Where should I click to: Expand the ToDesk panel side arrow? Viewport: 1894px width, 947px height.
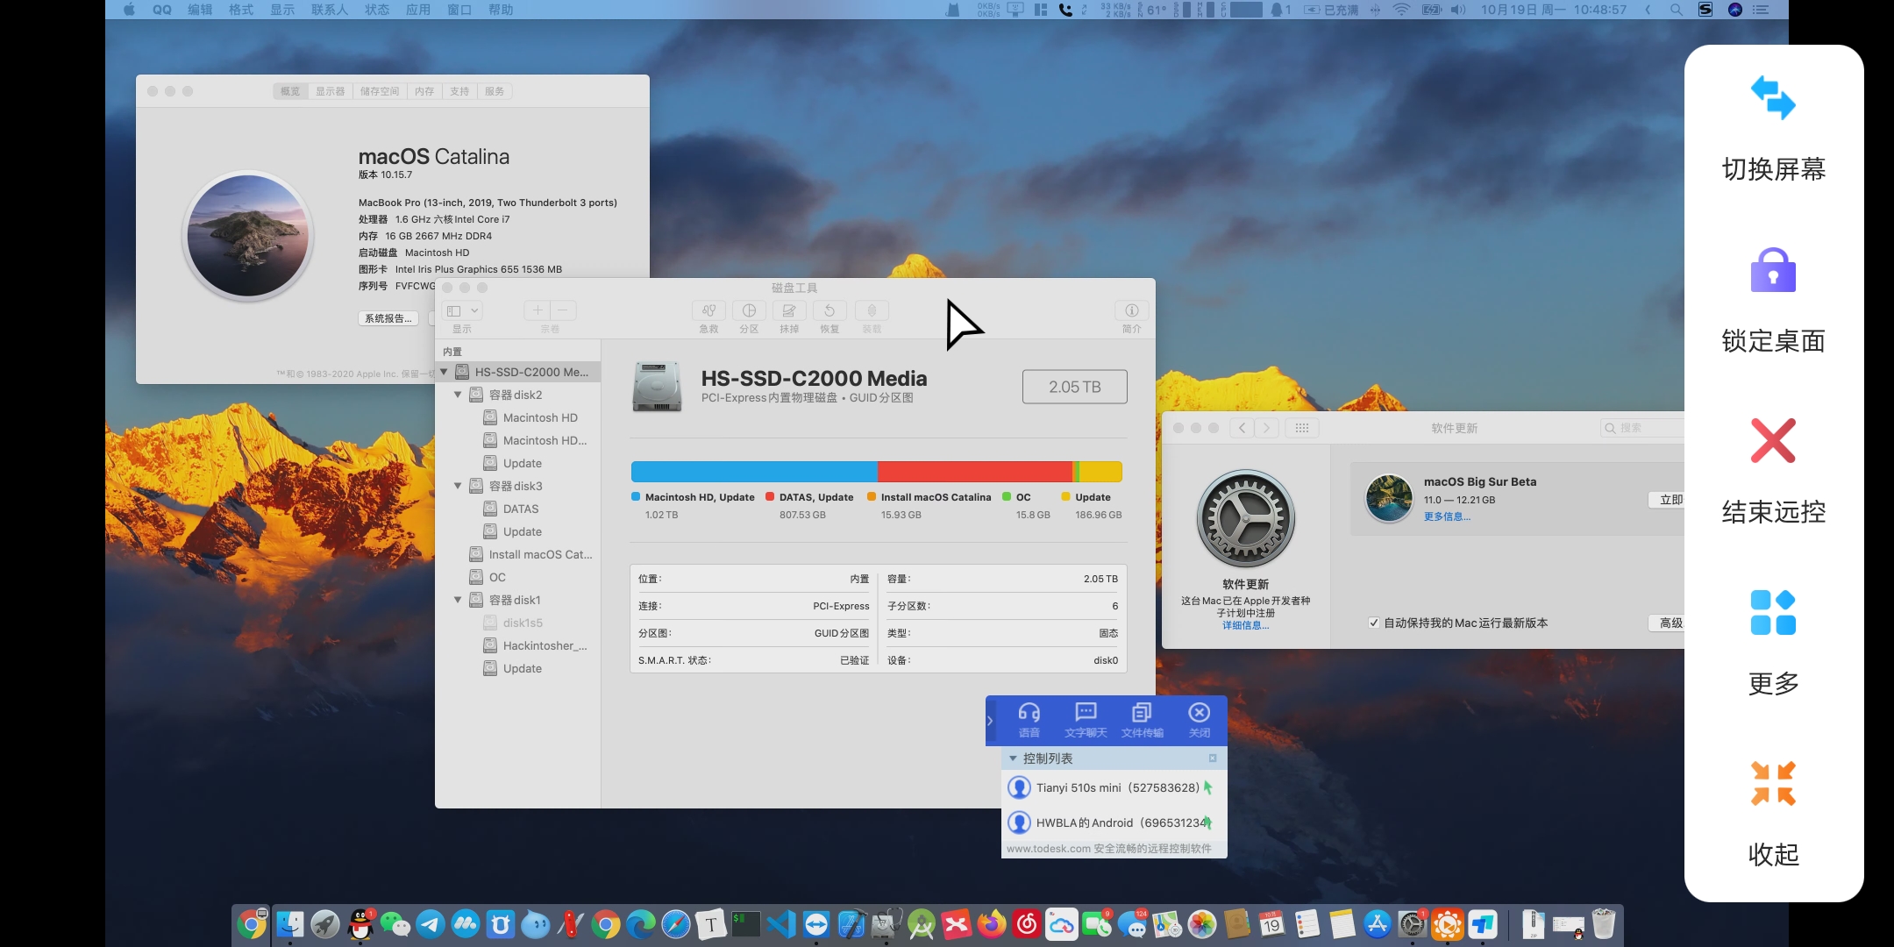pos(991,721)
